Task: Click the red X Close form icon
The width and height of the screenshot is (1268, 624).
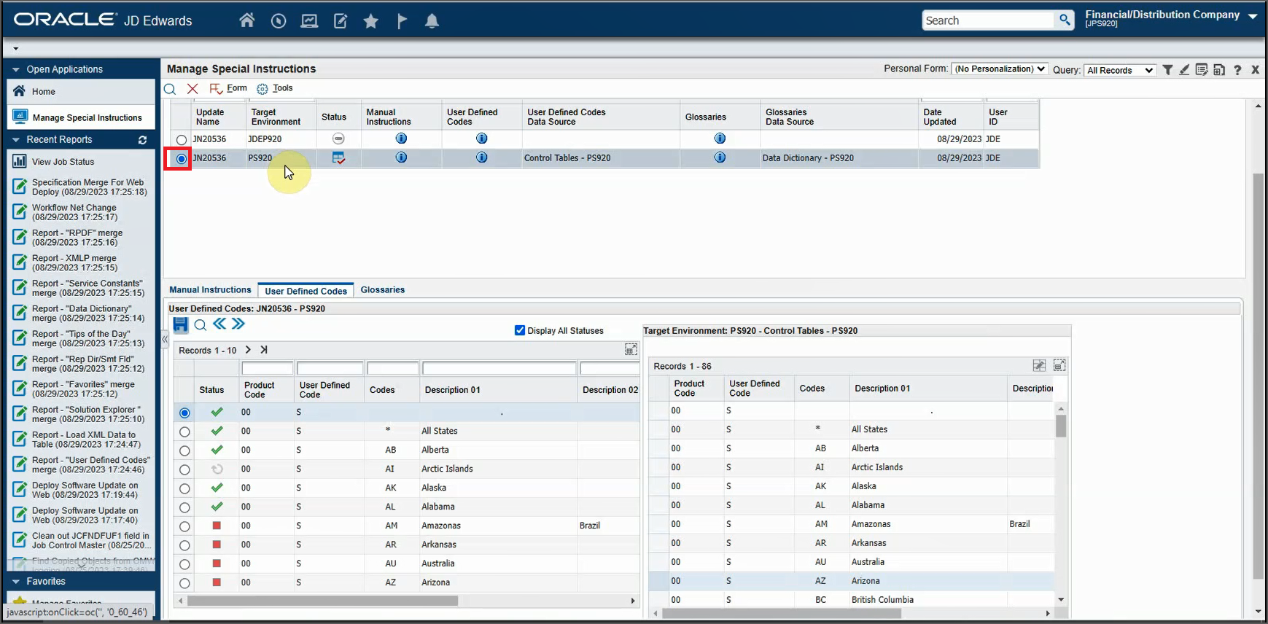Action: click(x=192, y=89)
